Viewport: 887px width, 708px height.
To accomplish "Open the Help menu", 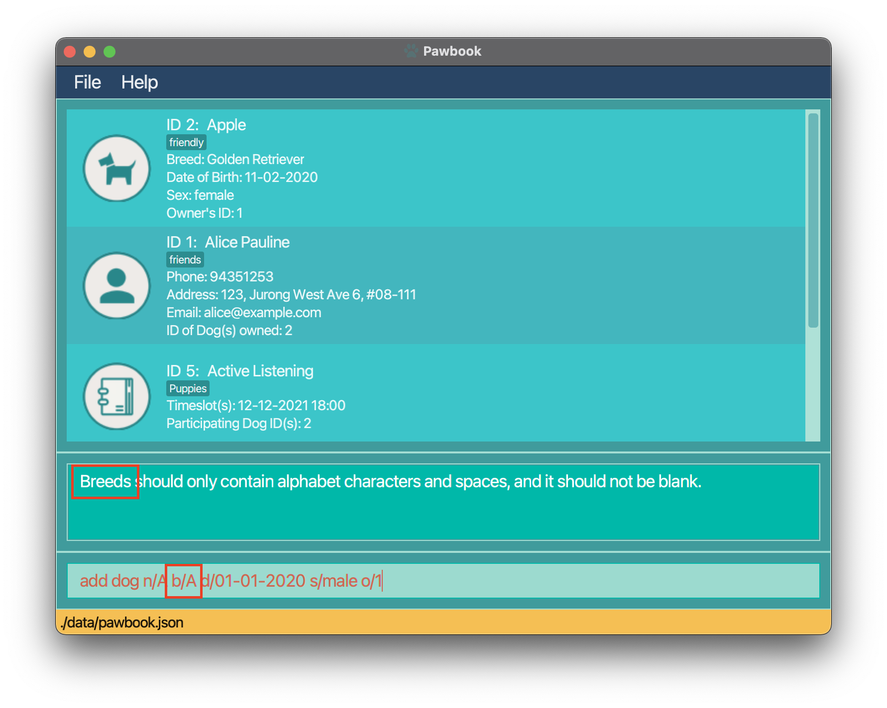I will [139, 82].
